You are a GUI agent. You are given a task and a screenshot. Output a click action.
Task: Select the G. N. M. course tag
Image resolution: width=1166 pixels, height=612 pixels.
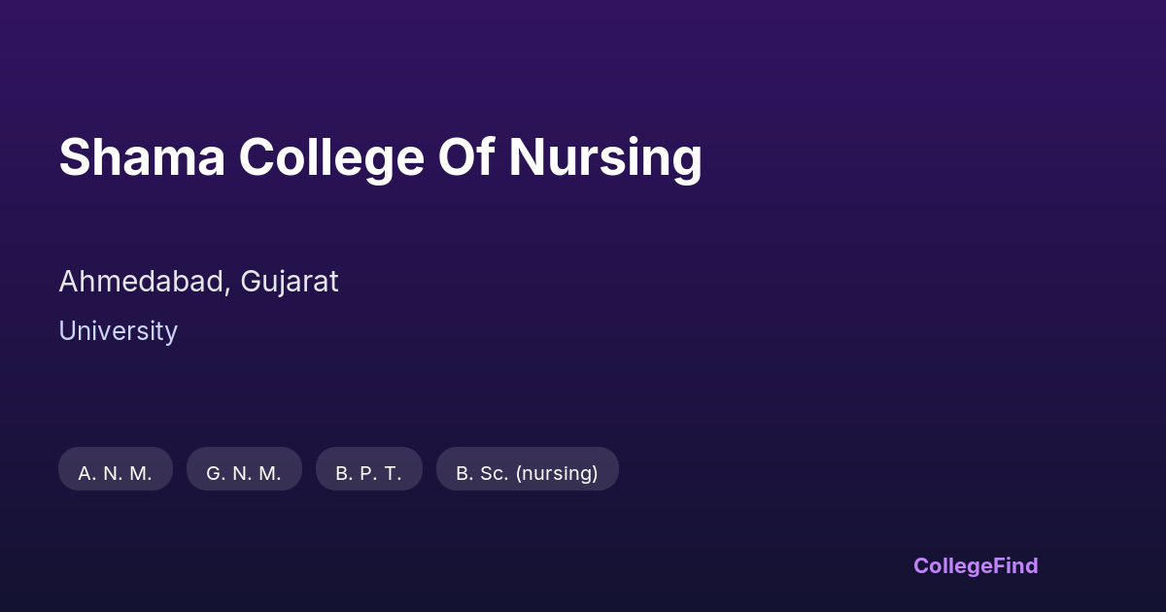click(244, 473)
